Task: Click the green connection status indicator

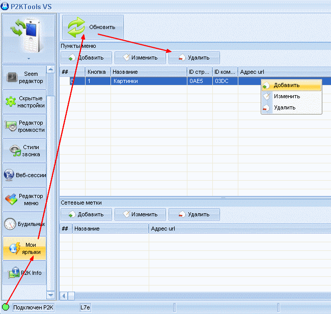Action: click(x=6, y=307)
